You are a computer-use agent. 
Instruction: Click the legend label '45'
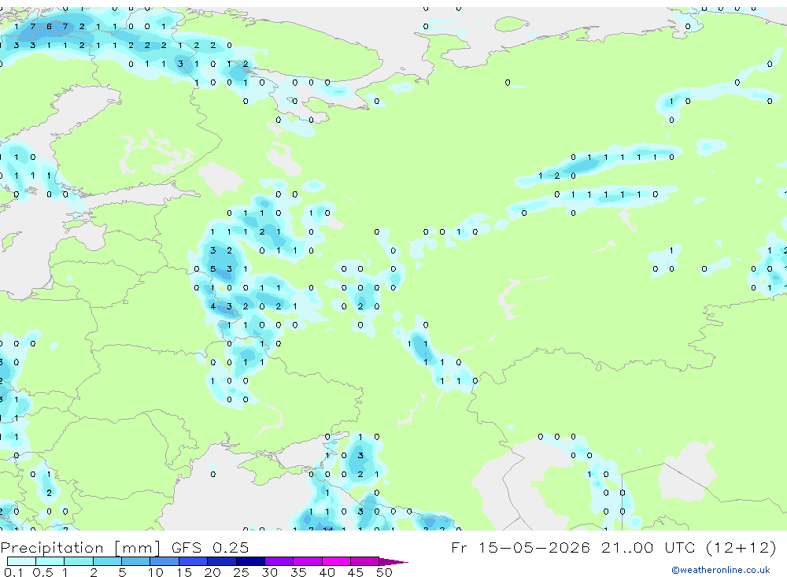(x=356, y=572)
